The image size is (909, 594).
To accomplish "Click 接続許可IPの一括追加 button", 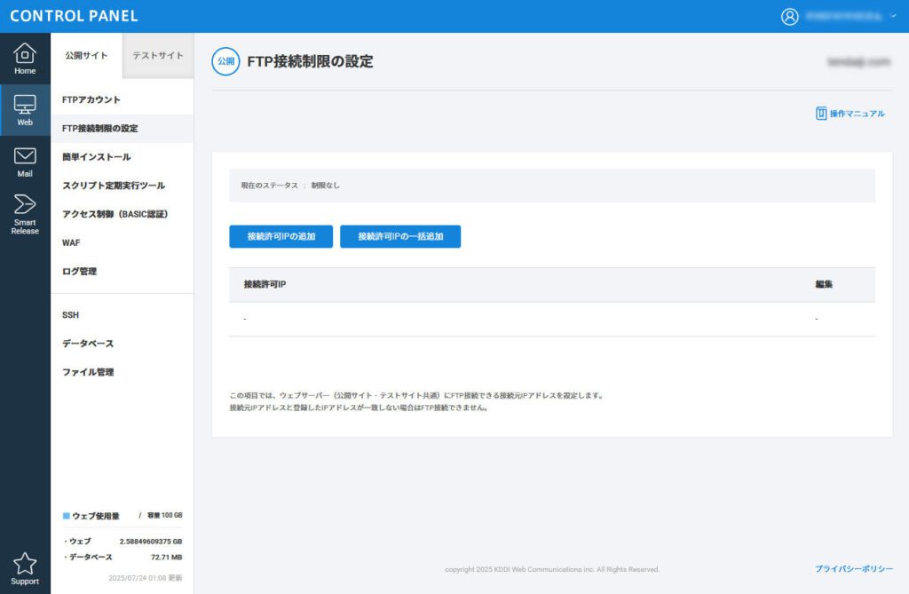I will coord(400,237).
